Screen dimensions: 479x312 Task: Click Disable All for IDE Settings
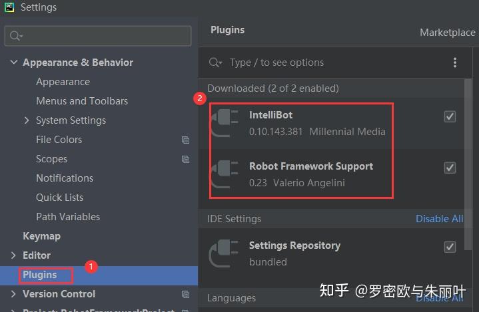439,219
